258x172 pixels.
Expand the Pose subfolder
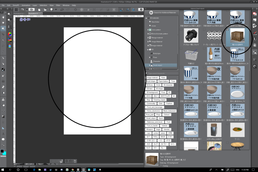tap(150, 58)
